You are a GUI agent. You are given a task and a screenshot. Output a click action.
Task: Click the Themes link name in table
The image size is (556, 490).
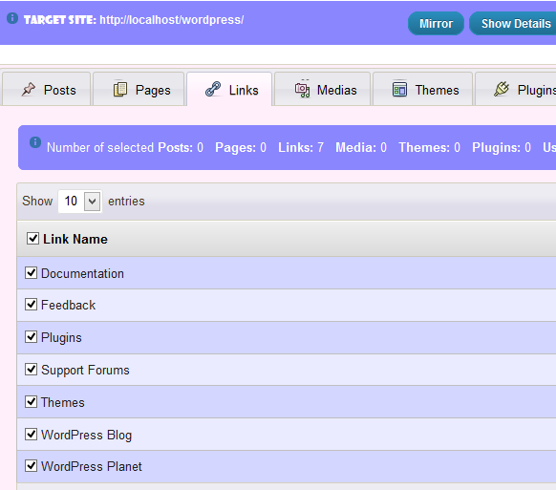pyautogui.click(x=63, y=402)
